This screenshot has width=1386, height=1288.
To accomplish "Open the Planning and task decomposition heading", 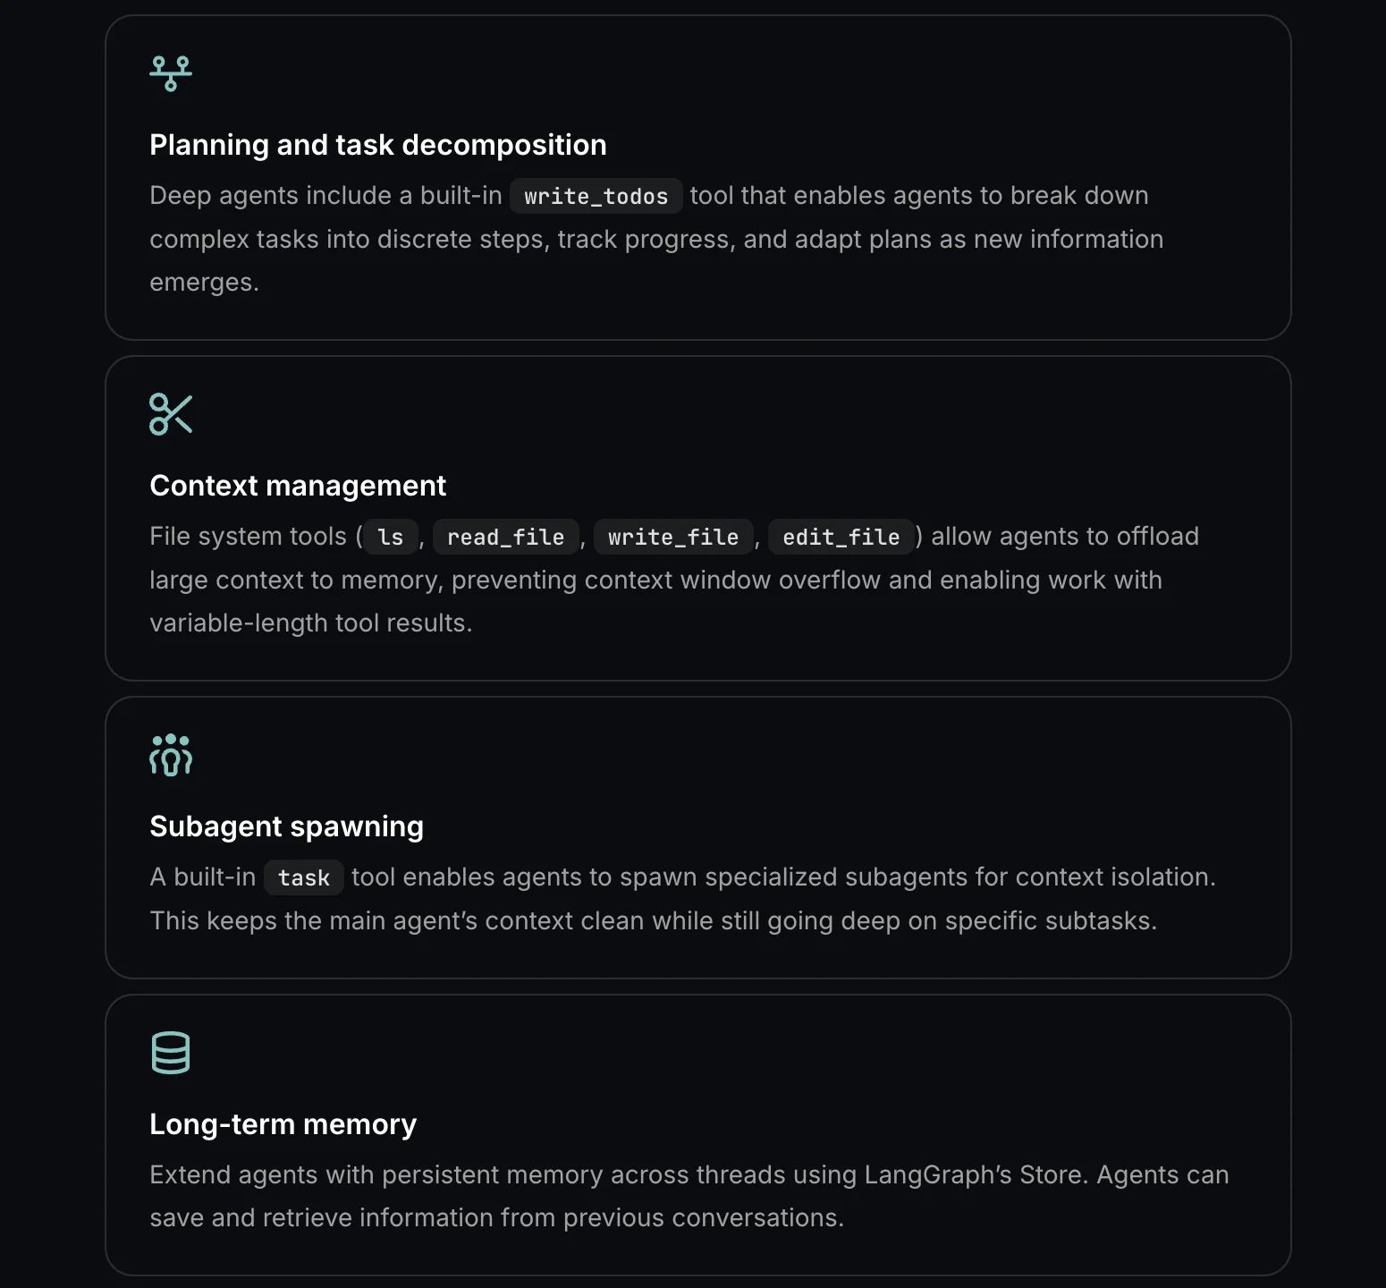I will point(377,145).
